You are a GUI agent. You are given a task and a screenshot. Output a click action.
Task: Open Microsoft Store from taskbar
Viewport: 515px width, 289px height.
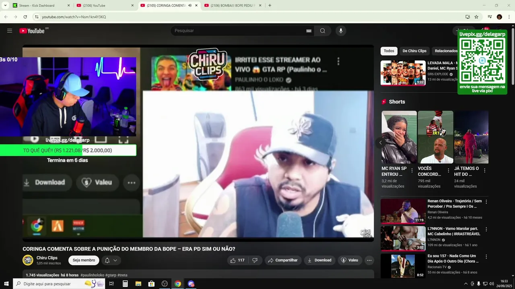pos(151,284)
